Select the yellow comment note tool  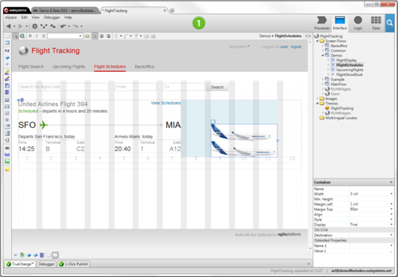tap(7, 169)
